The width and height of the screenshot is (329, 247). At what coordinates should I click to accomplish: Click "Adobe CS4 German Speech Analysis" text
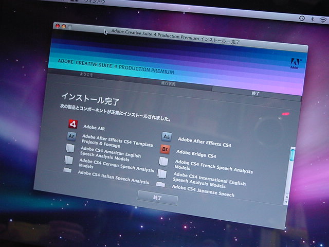point(117,165)
